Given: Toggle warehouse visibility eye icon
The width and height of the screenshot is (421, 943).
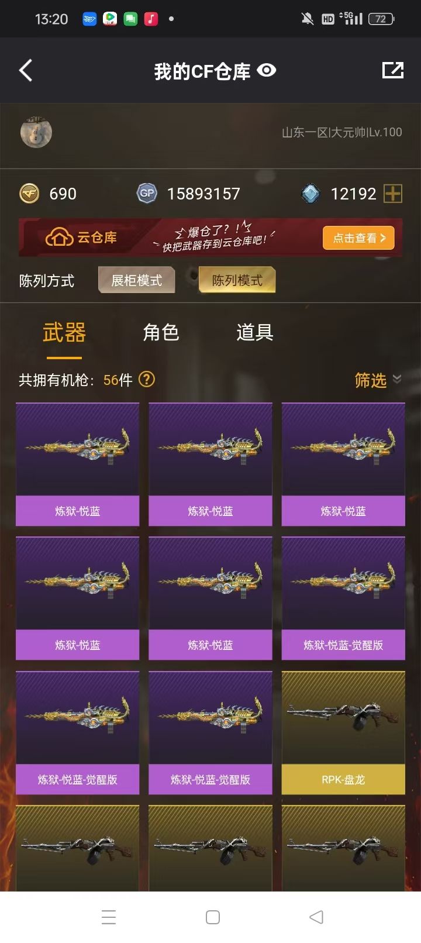Looking at the screenshot, I should tap(267, 70).
